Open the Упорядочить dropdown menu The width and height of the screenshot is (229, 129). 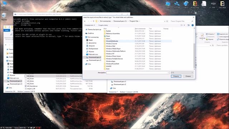coord(89,25)
